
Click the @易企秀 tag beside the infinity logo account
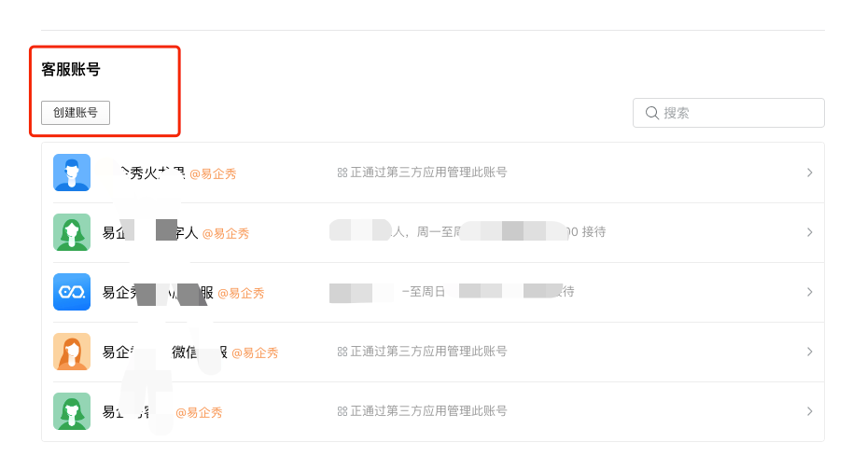click(241, 293)
